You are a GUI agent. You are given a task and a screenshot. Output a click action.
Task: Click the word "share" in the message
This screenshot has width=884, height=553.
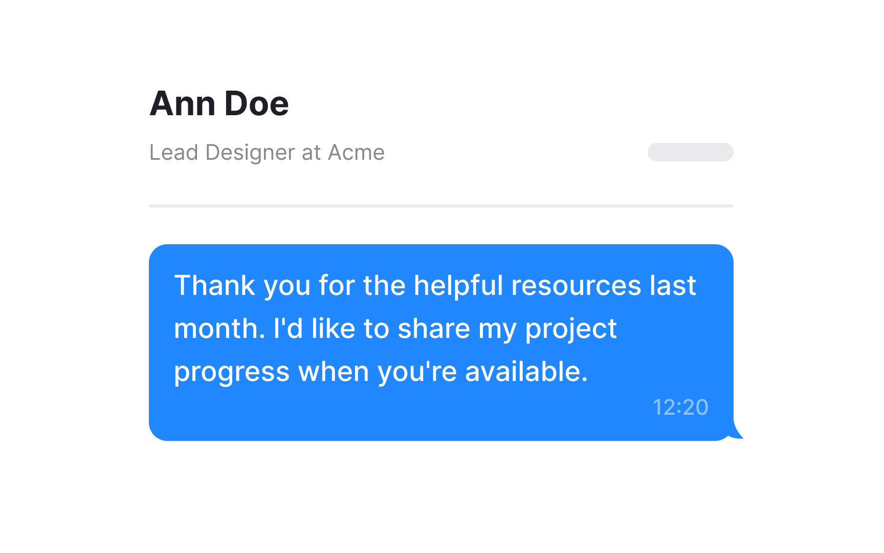click(434, 328)
